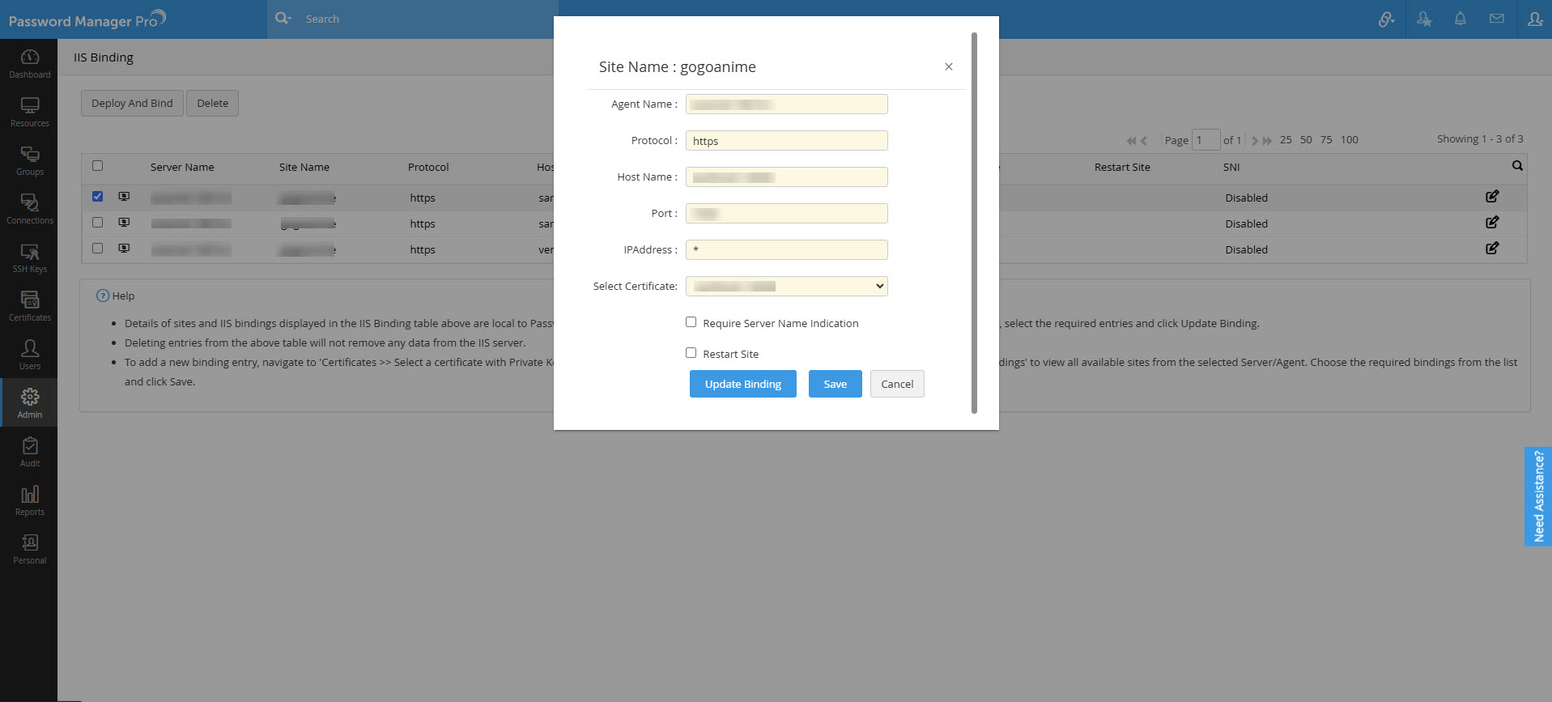The image size is (1552, 702).
Task: Click the Delete button
Action: pyautogui.click(x=212, y=103)
